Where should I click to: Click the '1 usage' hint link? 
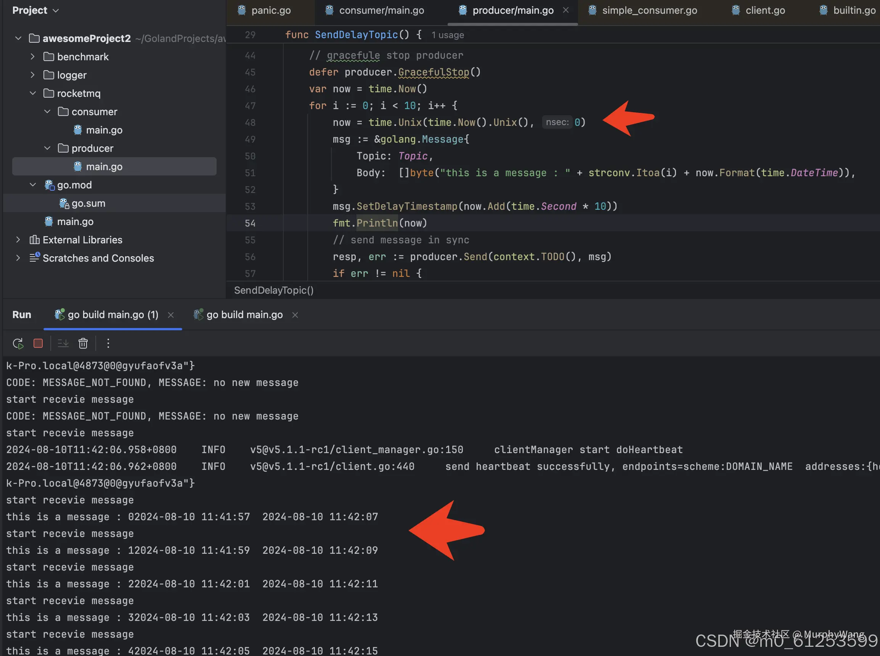tap(447, 35)
